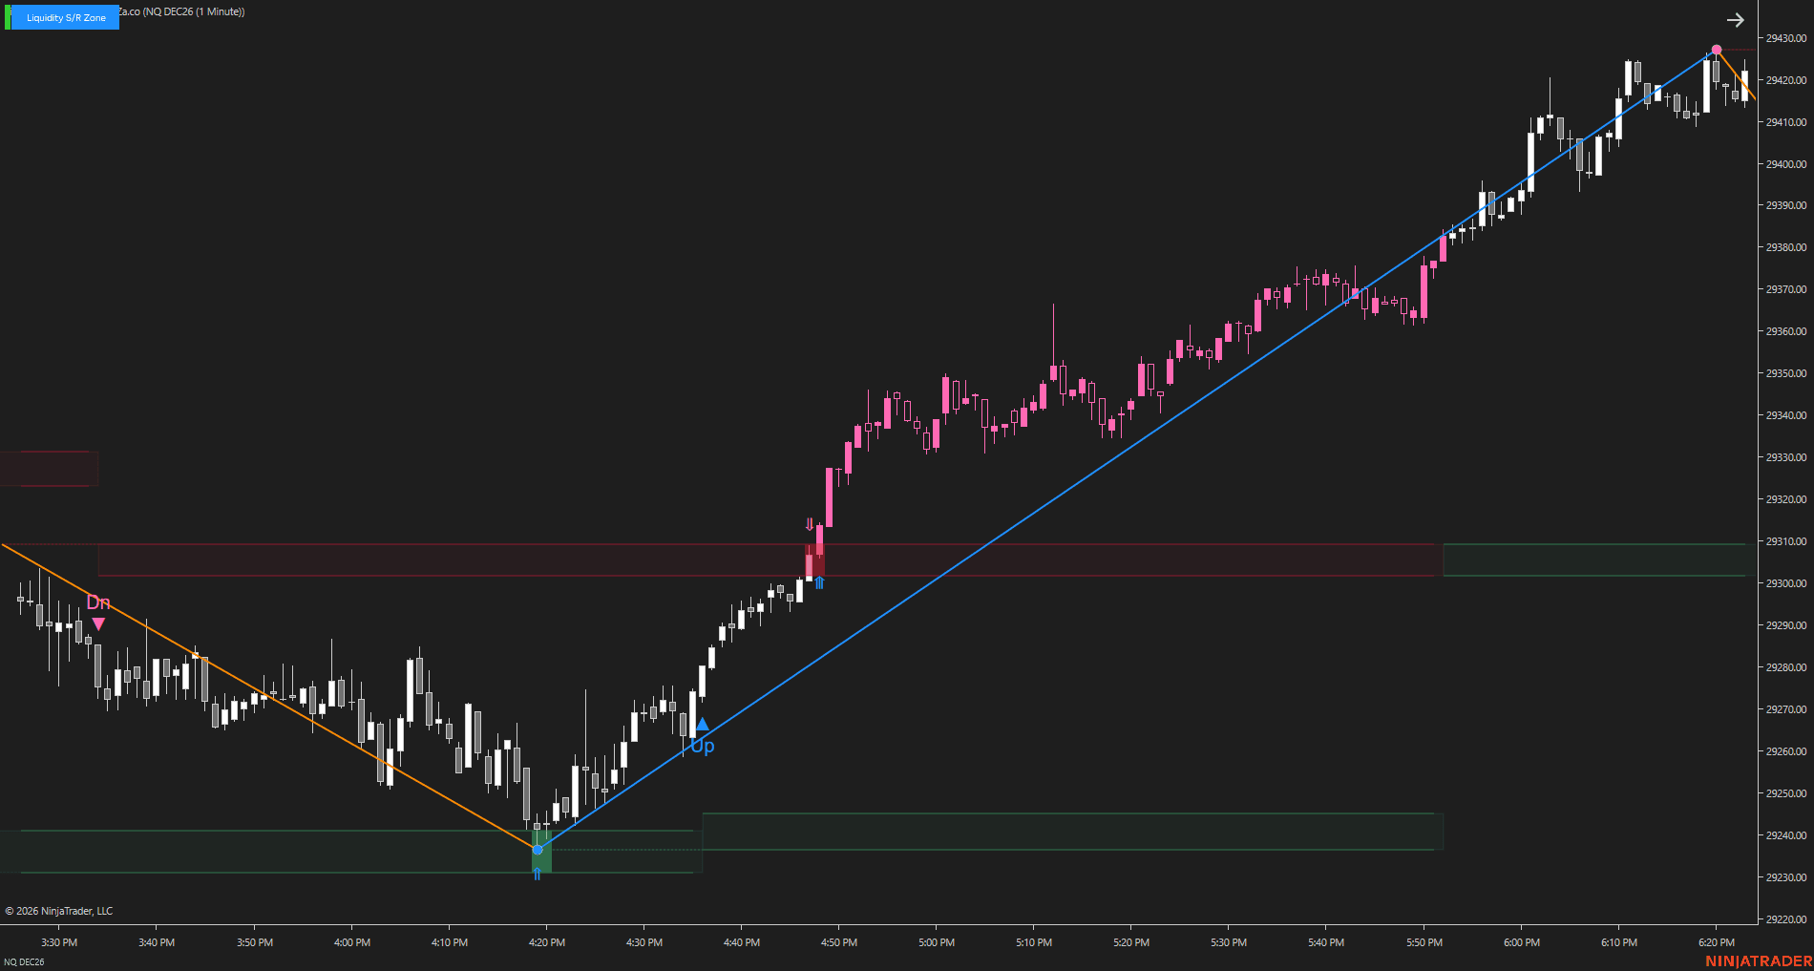Click the dark green highlighted support candle zone

tap(541, 852)
